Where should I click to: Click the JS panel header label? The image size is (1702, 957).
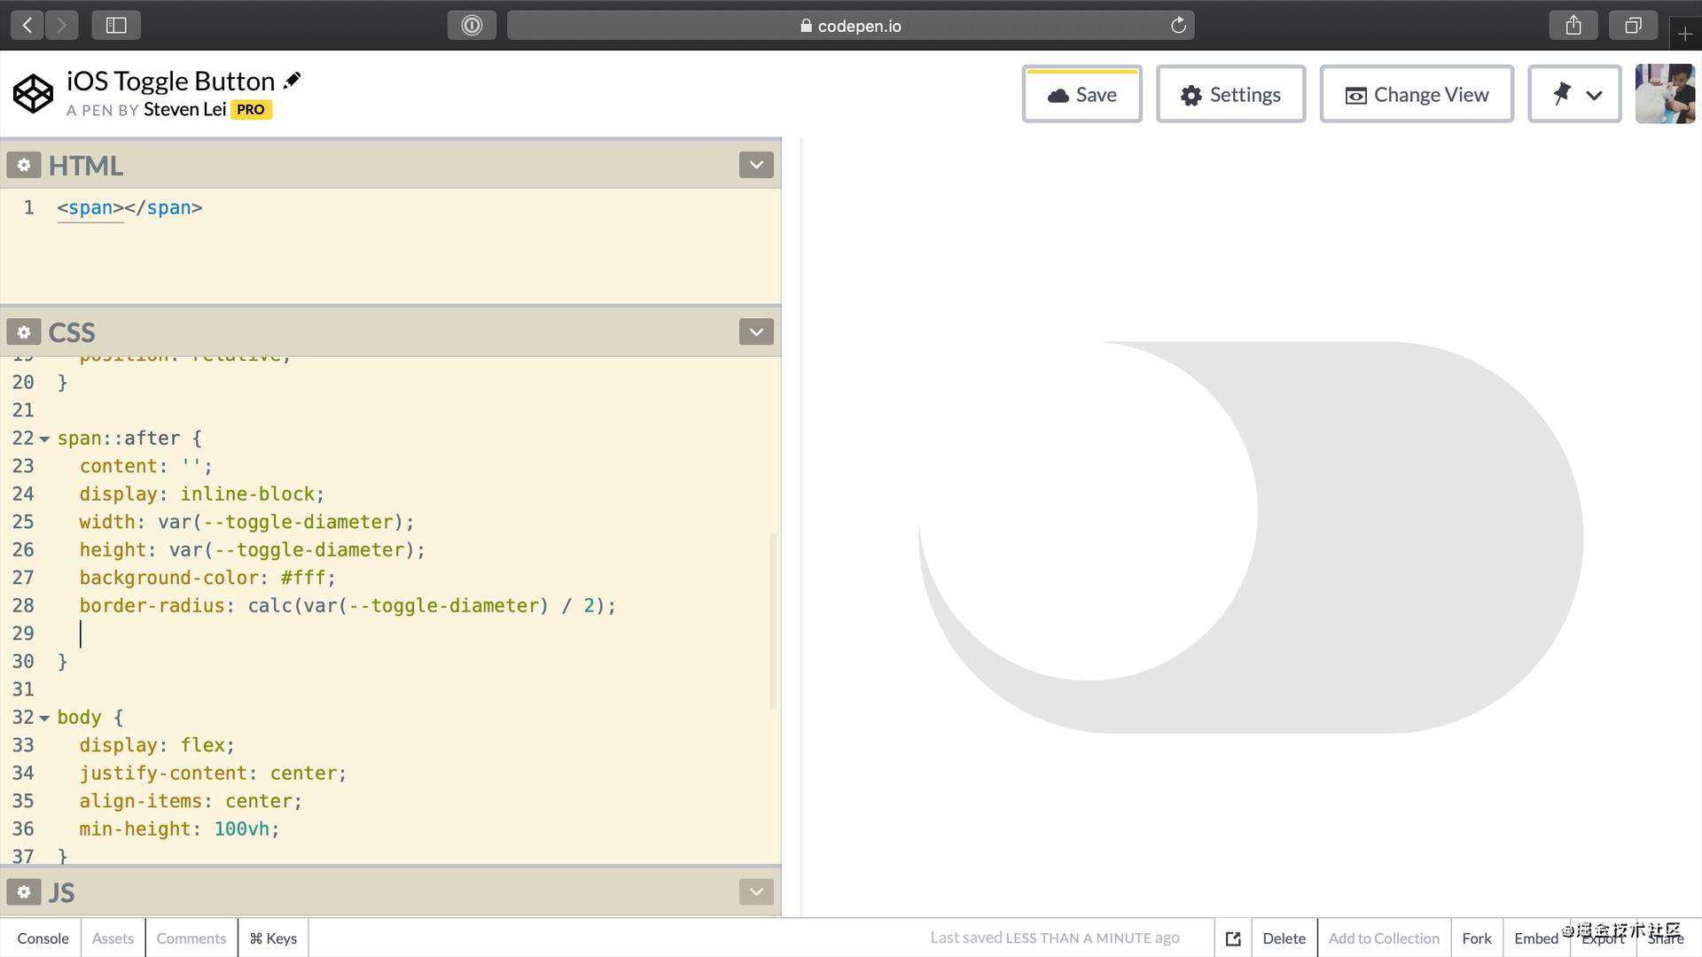point(61,892)
